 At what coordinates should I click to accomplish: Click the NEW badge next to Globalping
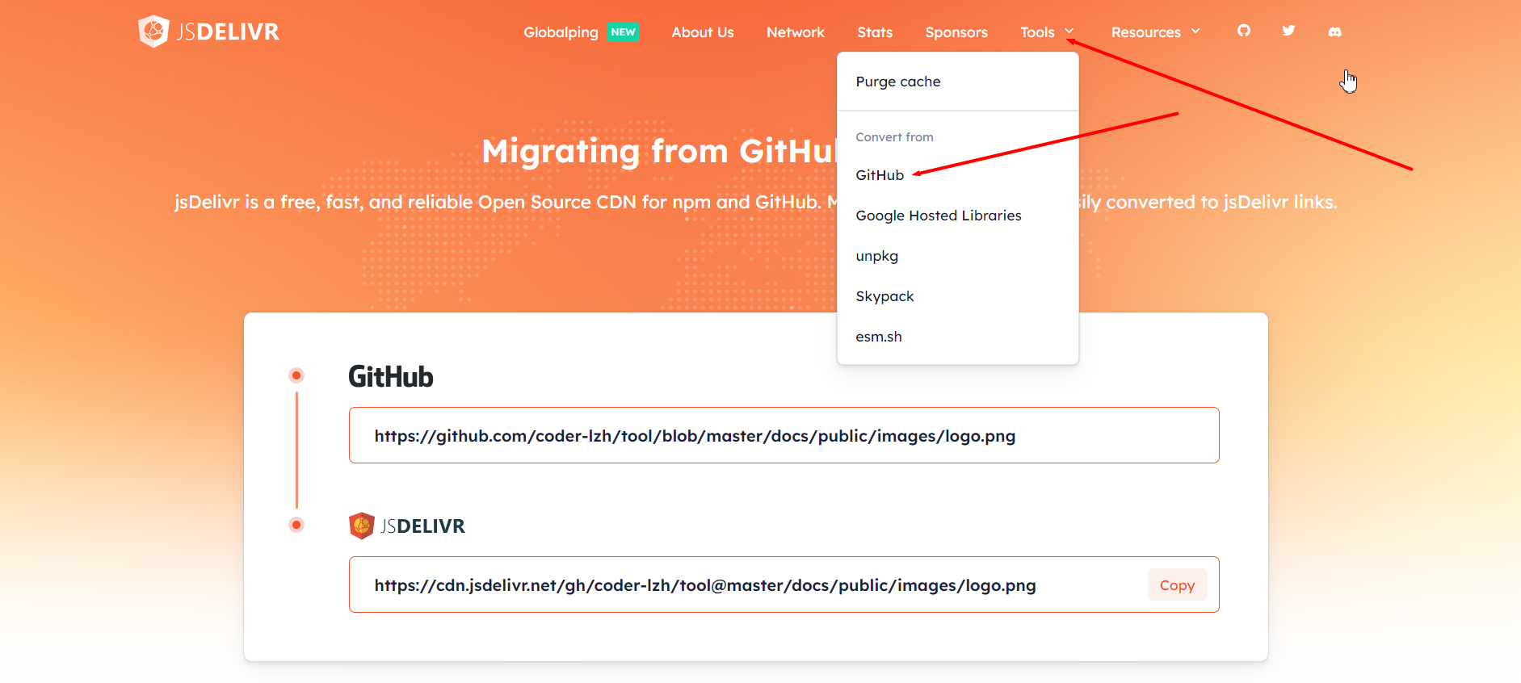pos(623,32)
